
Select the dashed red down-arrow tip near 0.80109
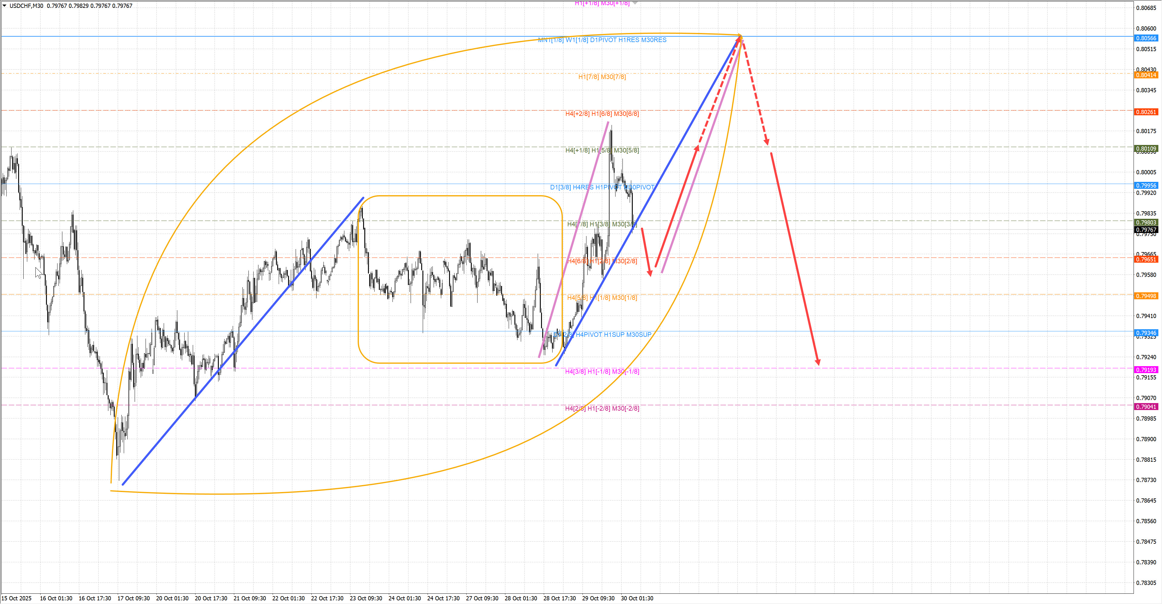766,142
